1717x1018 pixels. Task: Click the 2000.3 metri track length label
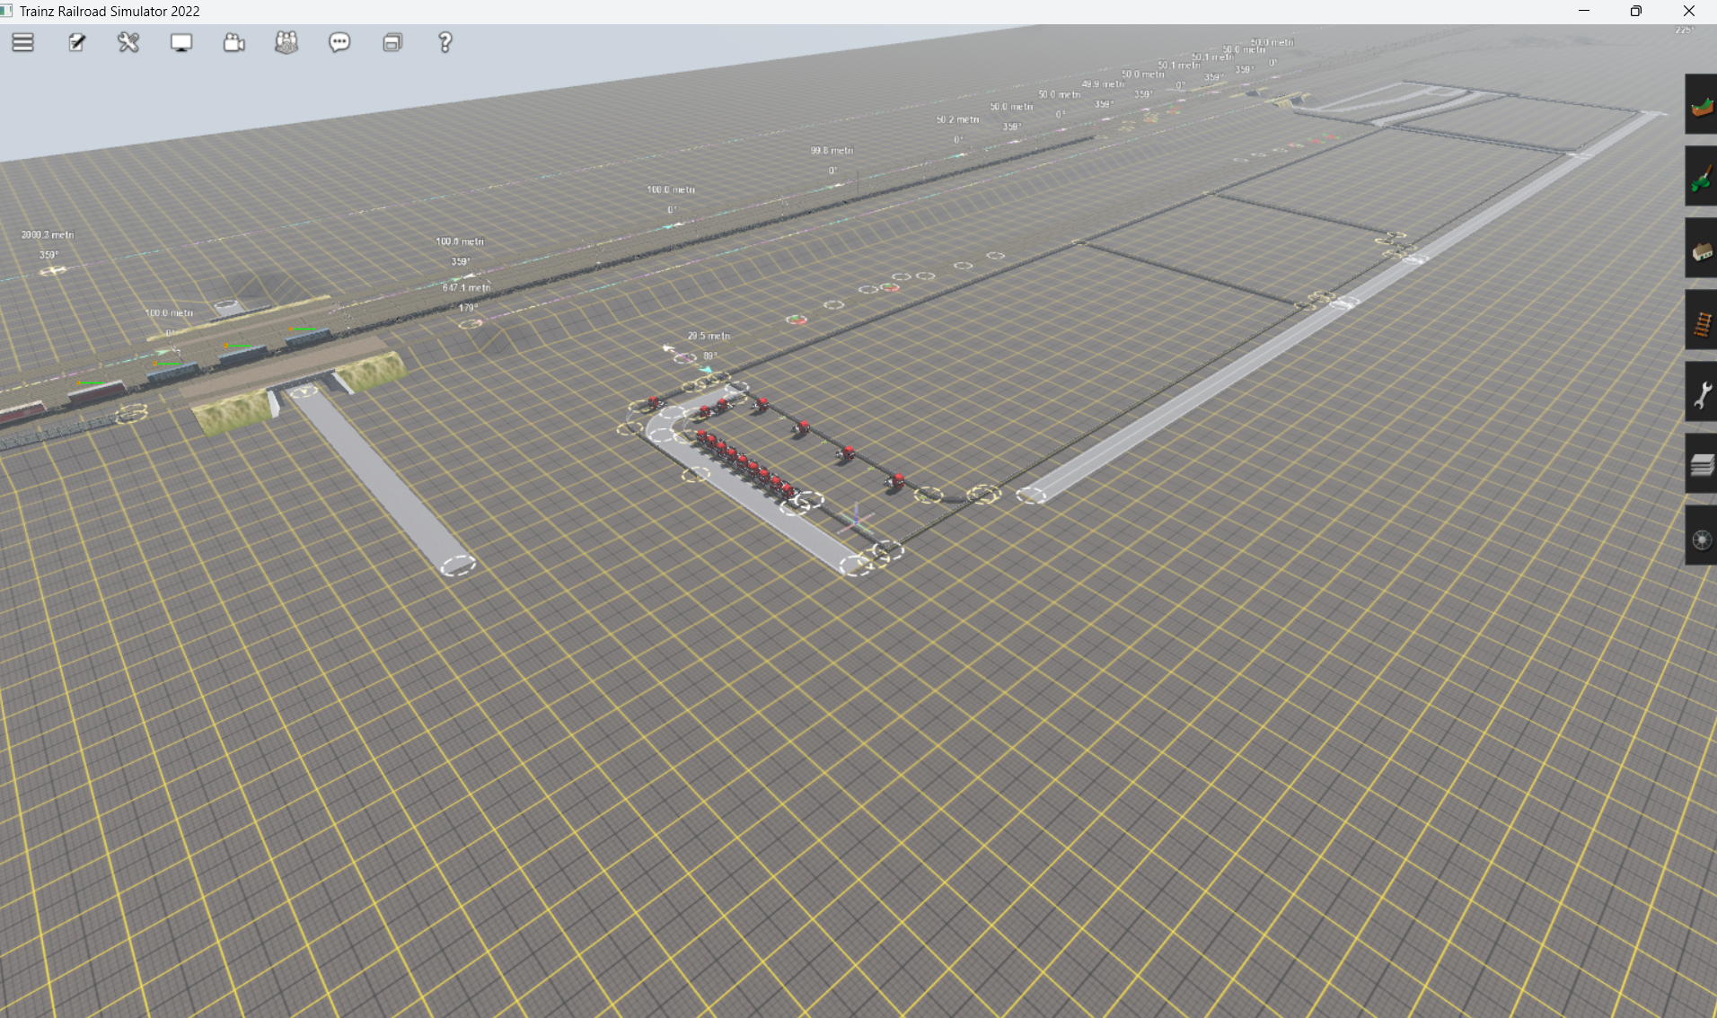click(x=48, y=234)
